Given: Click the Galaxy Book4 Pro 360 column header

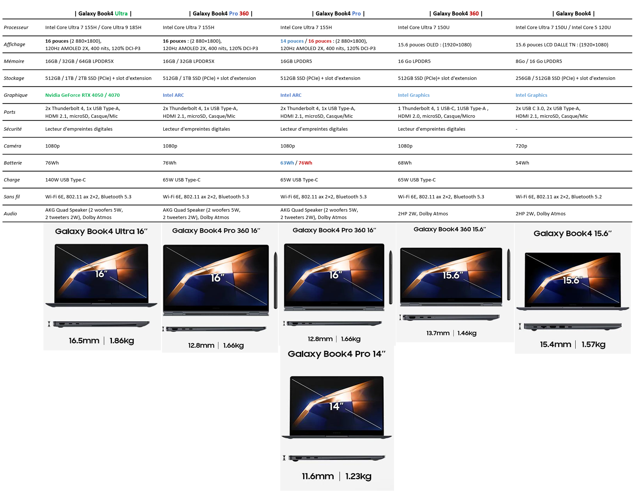Looking at the screenshot, I should 221,14.
